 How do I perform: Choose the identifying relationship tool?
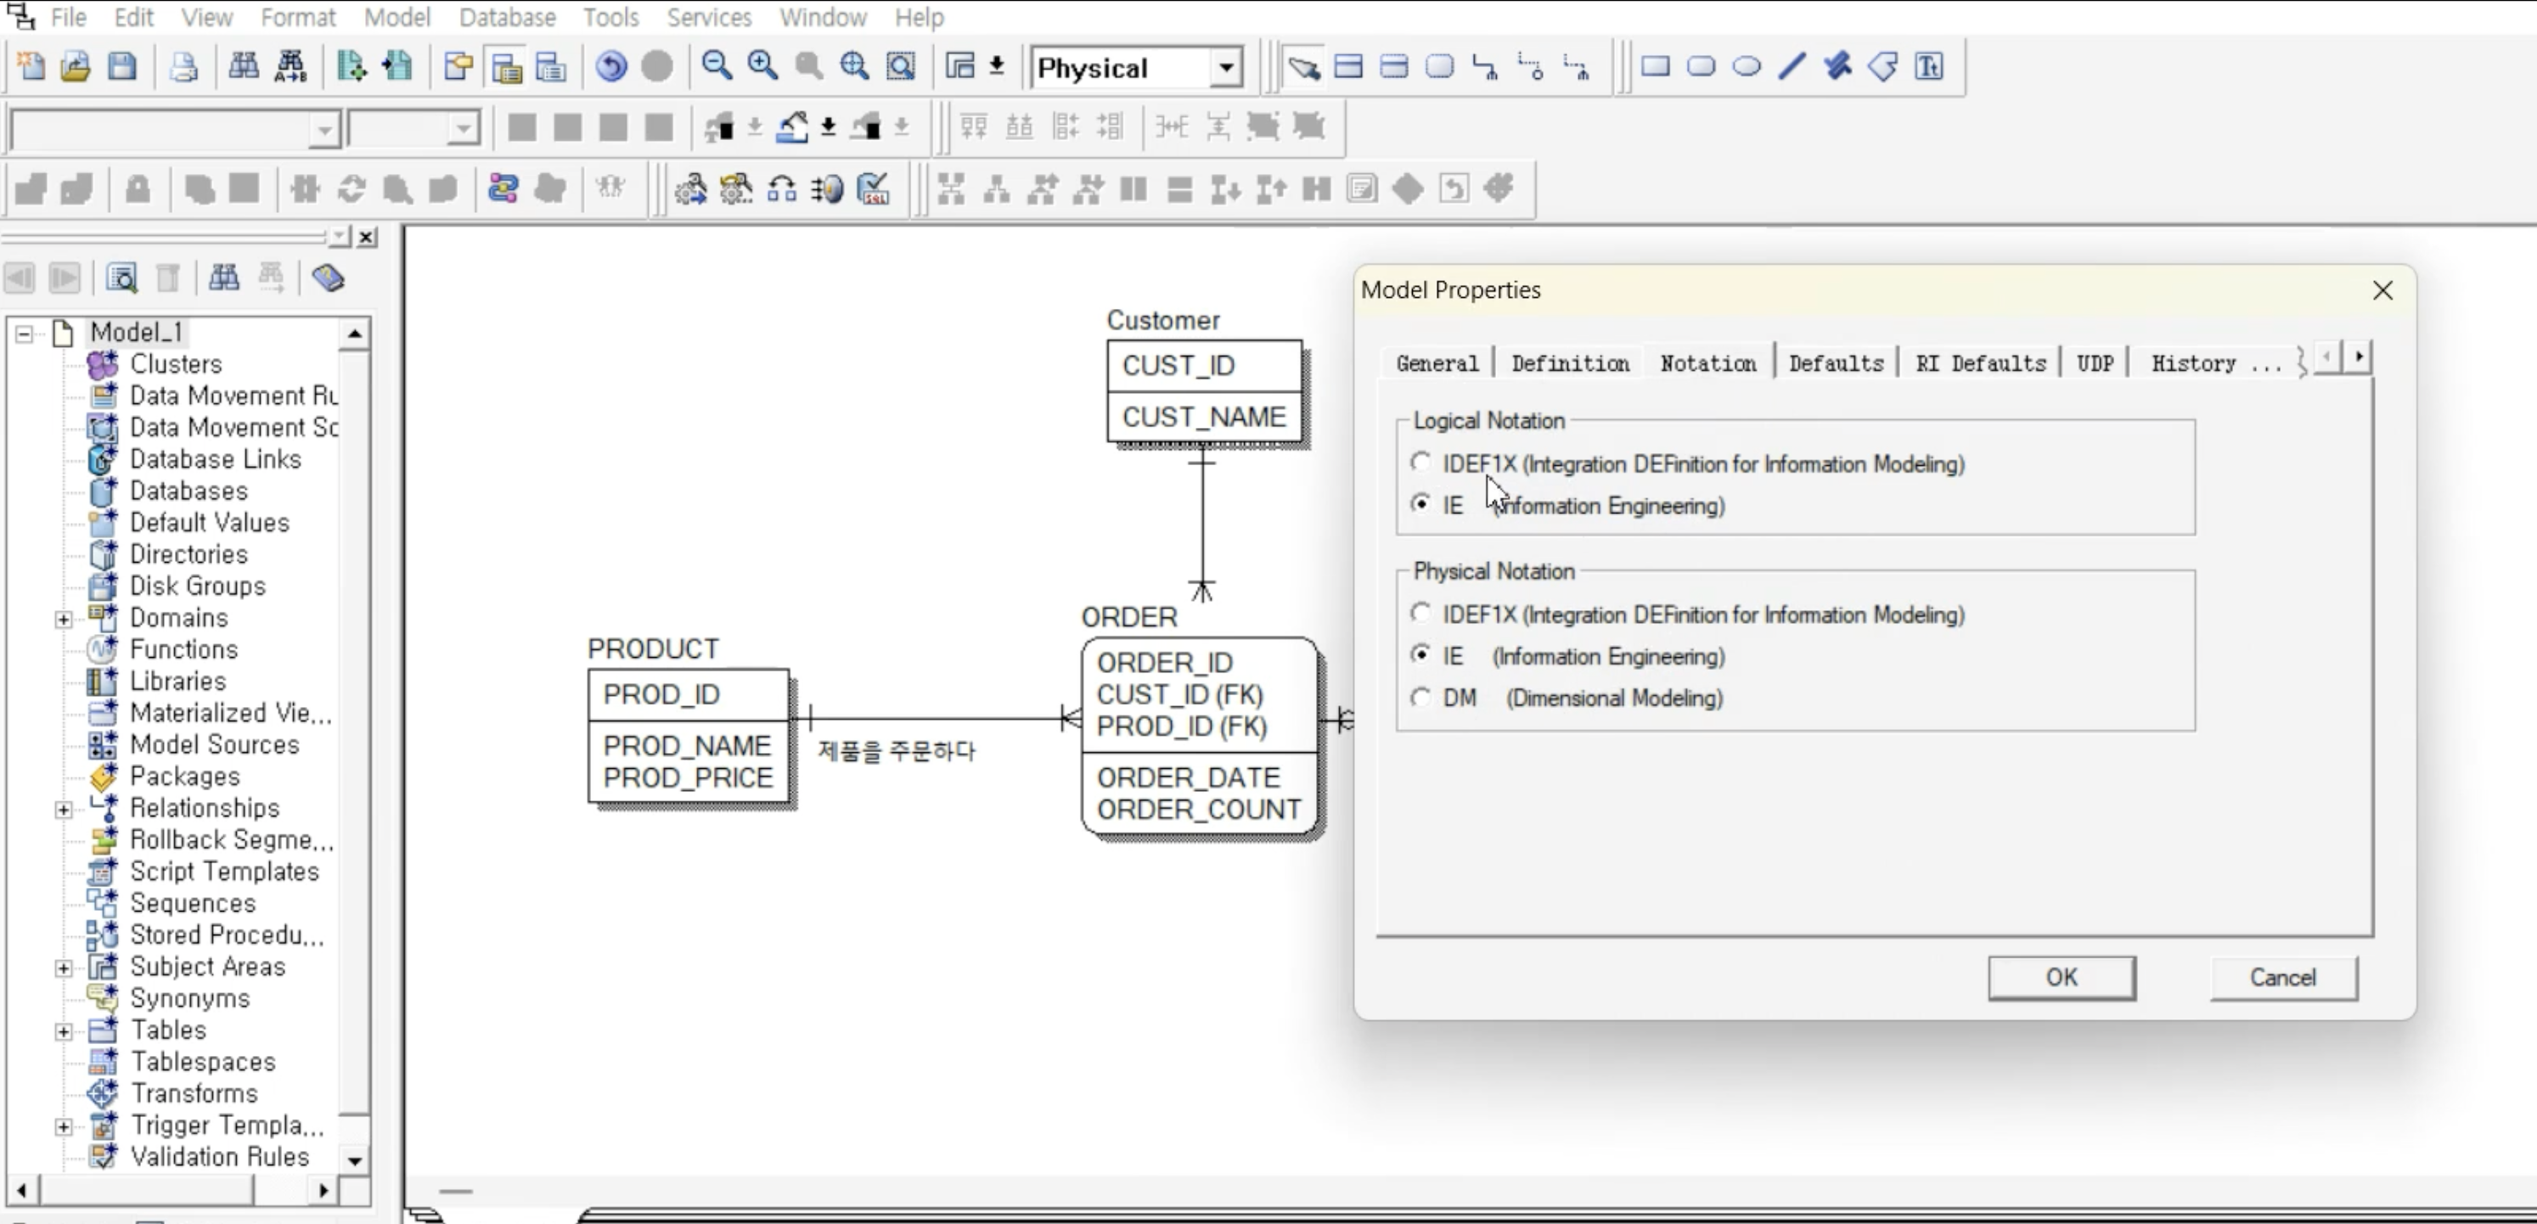[1485, 67]
